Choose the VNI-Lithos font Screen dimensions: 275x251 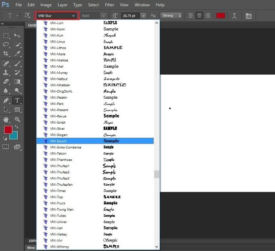tap(95, 48)
